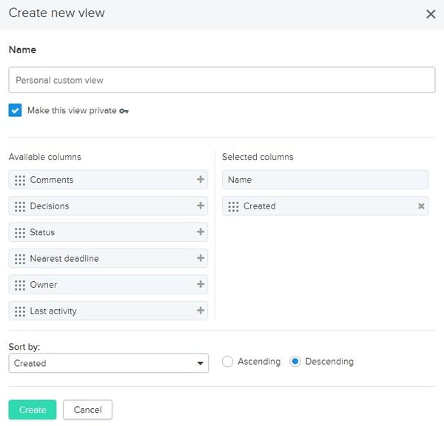The height and width of the screenshot is (426, 444).
Task: Select the Ascending radio button
Action: [x=228, y=362]
